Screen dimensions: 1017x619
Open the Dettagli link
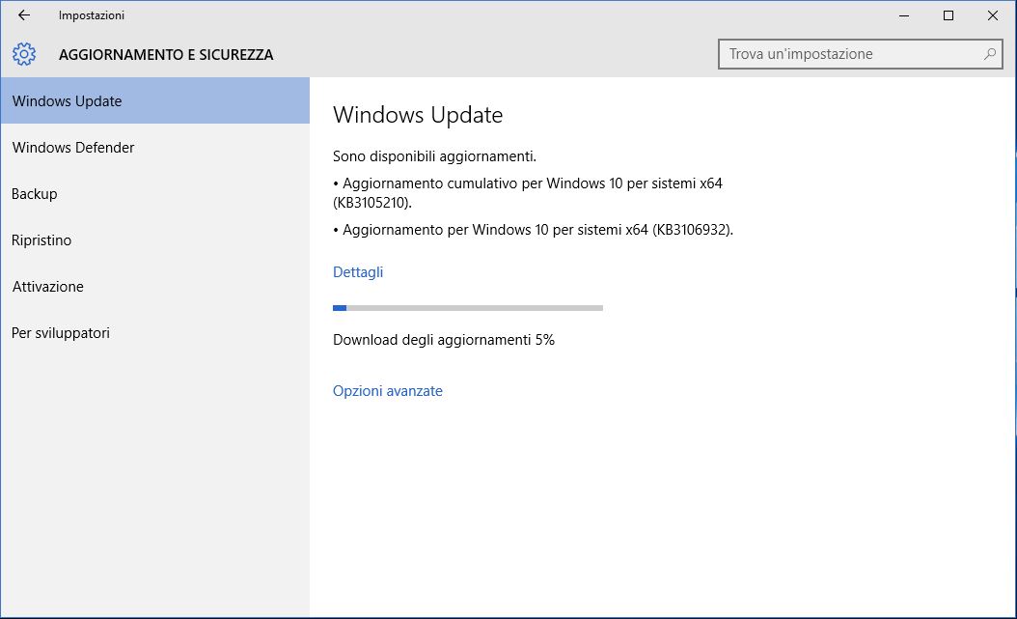358,272
